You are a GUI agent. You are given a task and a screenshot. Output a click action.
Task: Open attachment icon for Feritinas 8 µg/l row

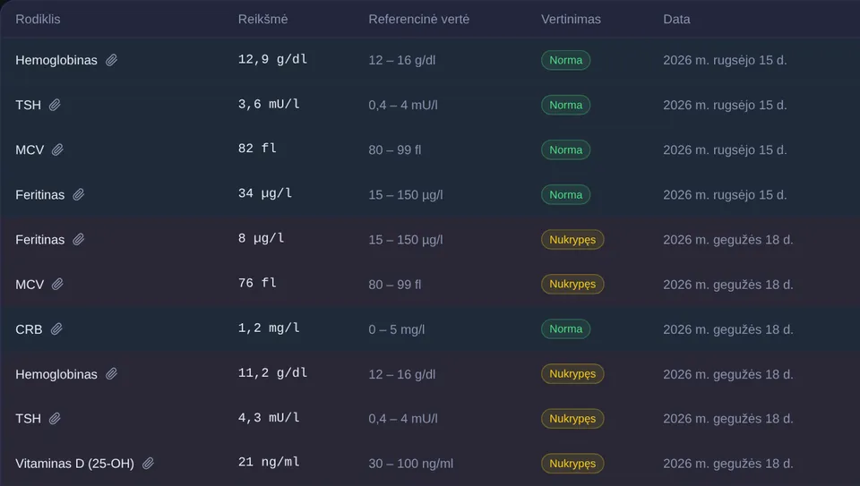(x=79, y=240)
